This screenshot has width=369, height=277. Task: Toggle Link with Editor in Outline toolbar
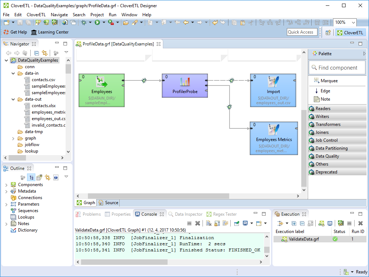tap(47, 177)
